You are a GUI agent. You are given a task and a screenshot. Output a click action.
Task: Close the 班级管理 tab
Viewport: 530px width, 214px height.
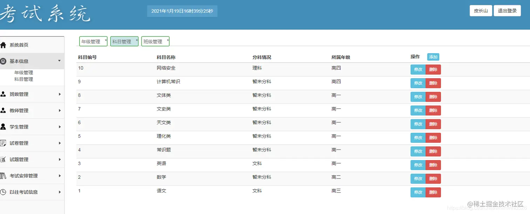tap(168, 40)
